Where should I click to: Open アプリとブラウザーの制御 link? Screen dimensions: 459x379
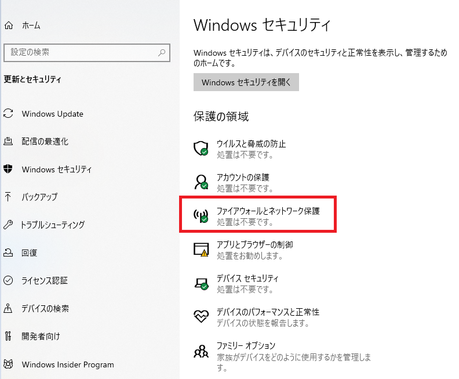(254, 244)
